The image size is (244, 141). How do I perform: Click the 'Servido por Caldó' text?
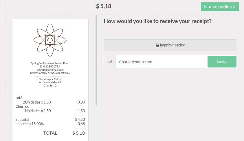pos(50,79)
